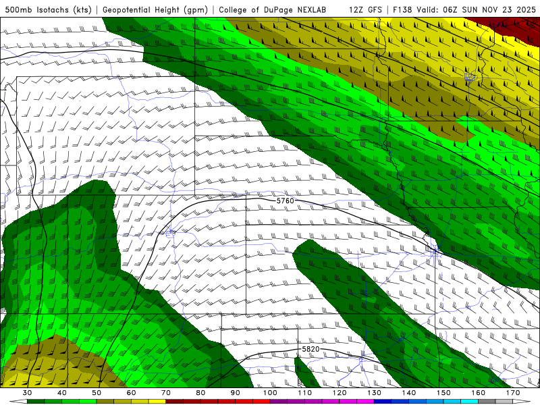This screenshot has height=405, width=540.
Task: Click the 'F138' forecast hour label
Action: tap(403, 9)
